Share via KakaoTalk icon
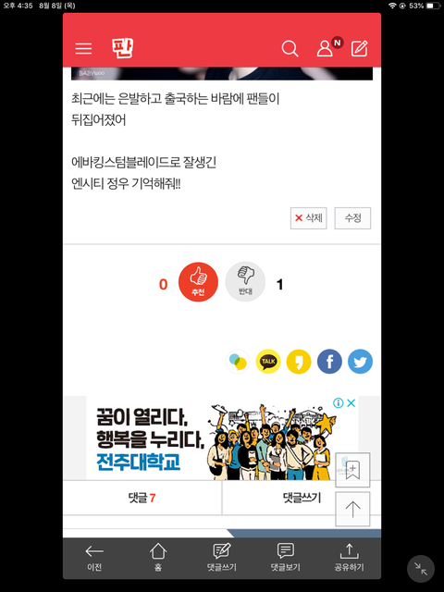The width and height of the screenshot is (444, 592). point(268,362)
